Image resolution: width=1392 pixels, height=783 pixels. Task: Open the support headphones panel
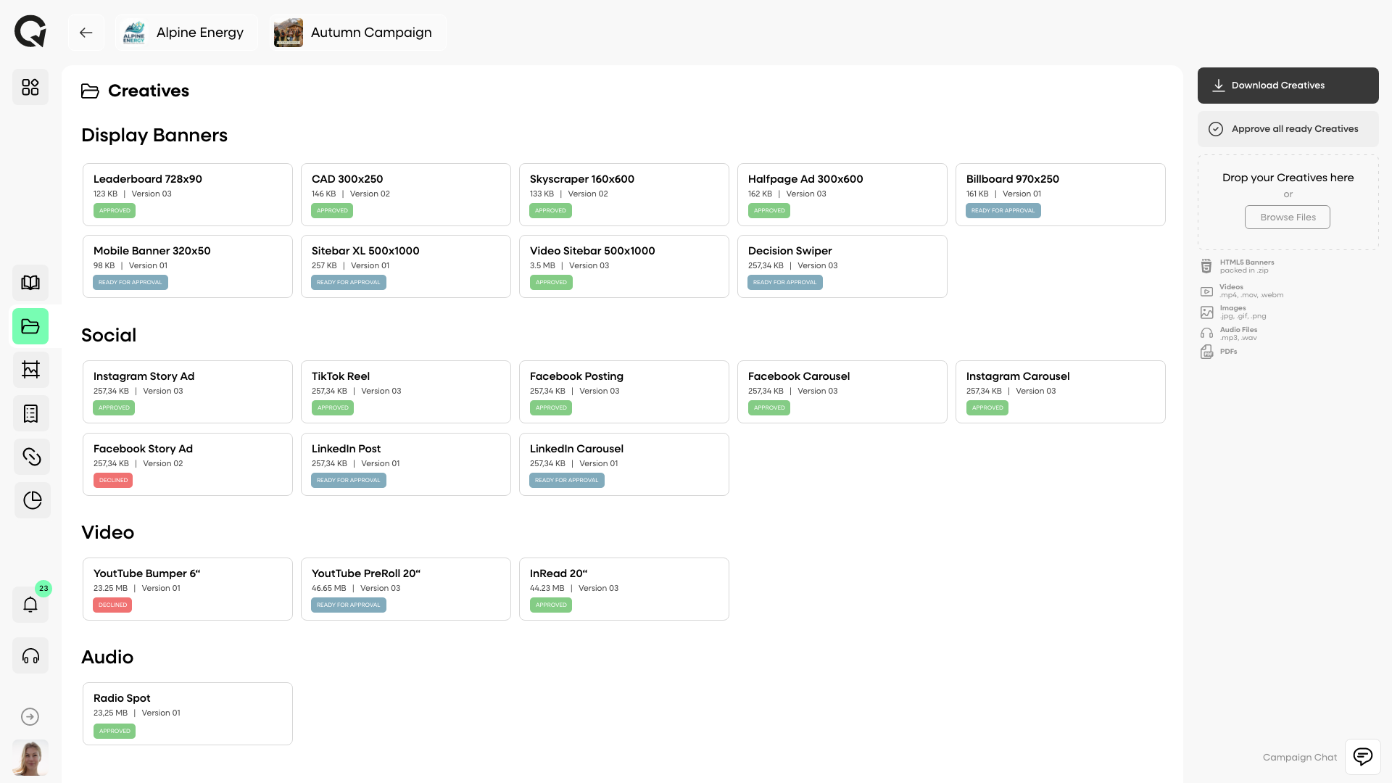[x=30, y=655]
